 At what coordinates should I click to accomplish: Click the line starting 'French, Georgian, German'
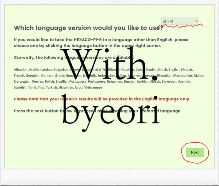pyautogui.click(x=109, y=76)
